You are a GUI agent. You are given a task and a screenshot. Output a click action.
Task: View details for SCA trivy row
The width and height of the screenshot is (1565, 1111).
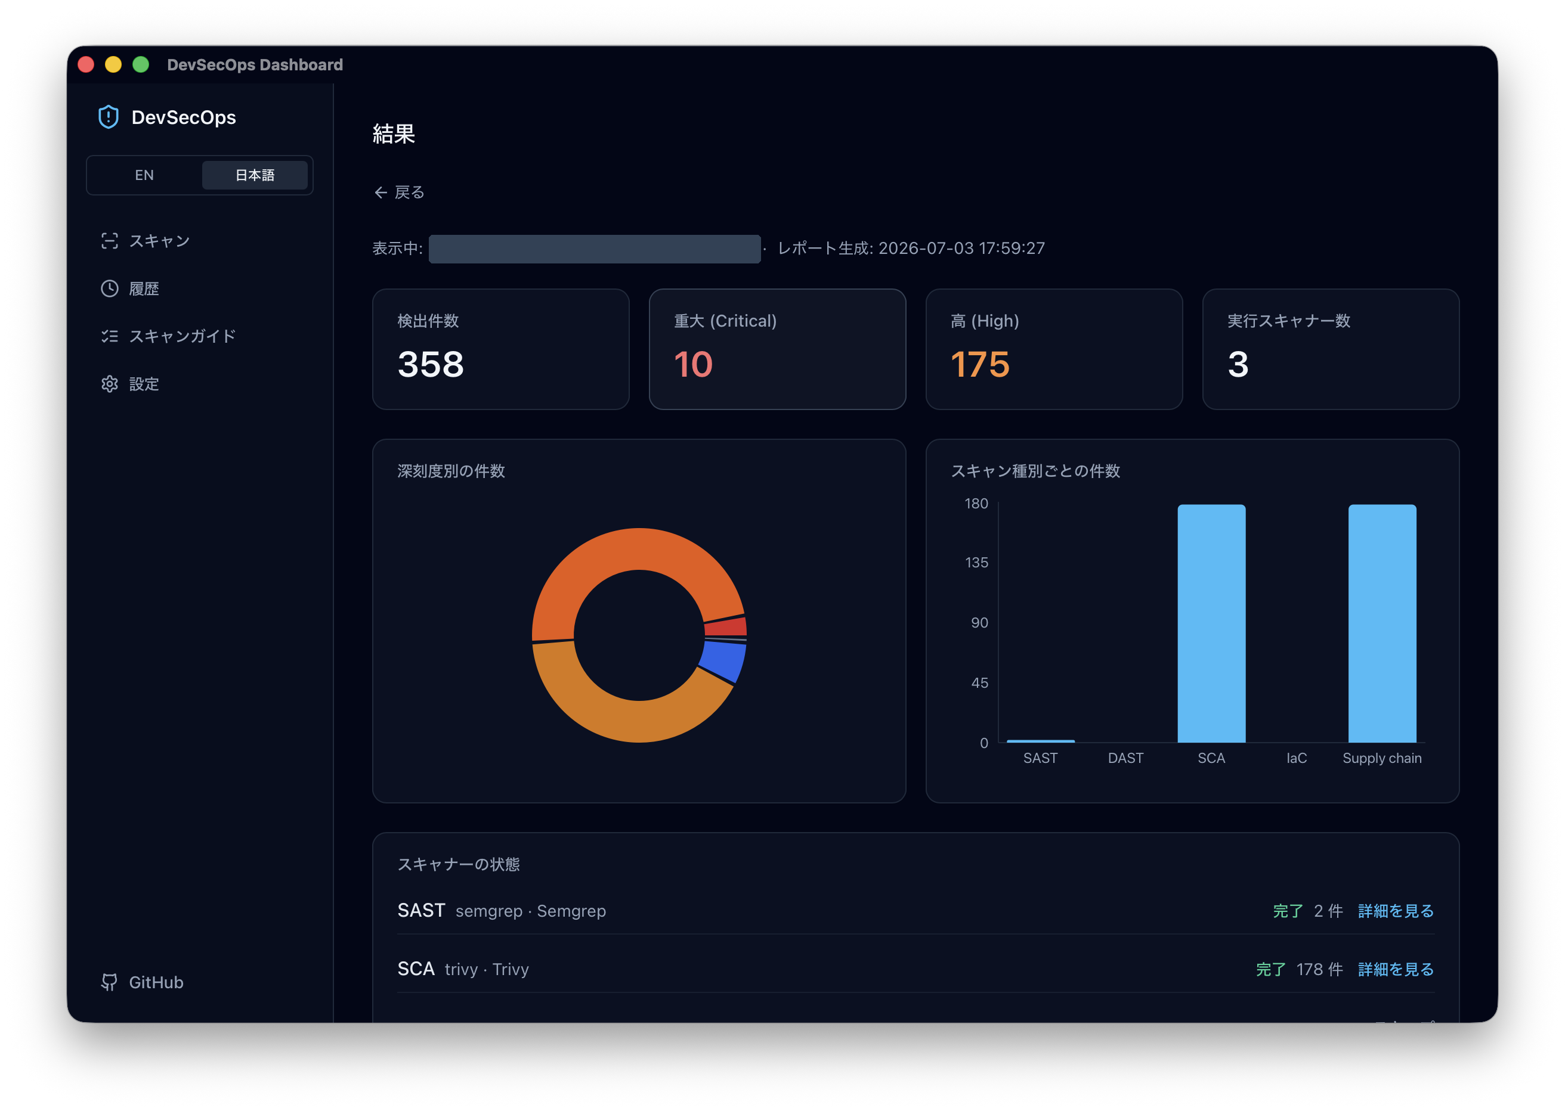(x=1395, y=969)
